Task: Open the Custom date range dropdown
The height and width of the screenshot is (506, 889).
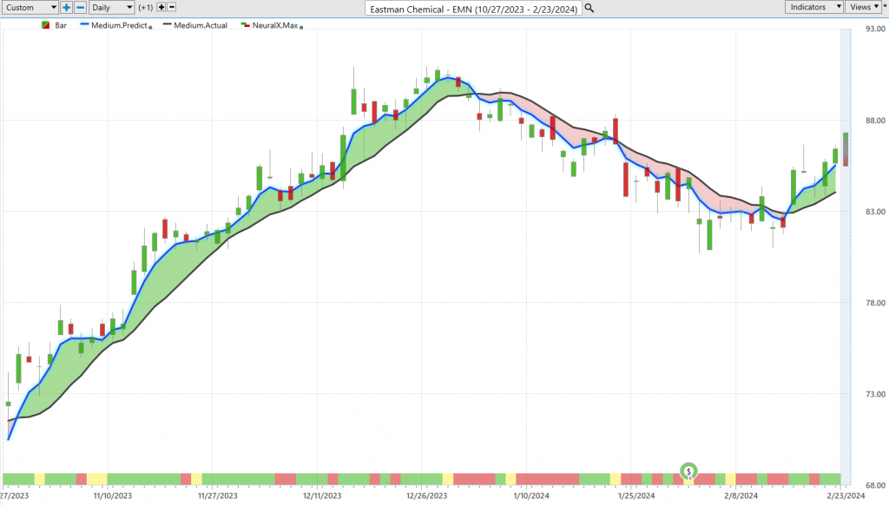Action: (30, 7)
